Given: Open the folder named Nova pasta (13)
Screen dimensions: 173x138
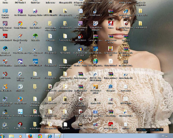Looking at the screenshot, I should [x=141, y=25].
